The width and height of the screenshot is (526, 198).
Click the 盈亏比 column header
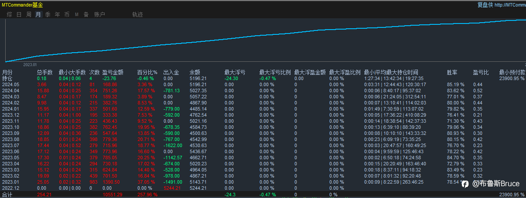pyautogui.click(x=481, y=72)
